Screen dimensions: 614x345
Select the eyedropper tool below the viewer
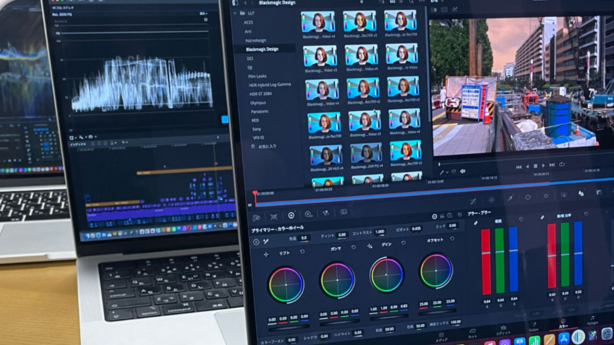(x=442, y=172)
